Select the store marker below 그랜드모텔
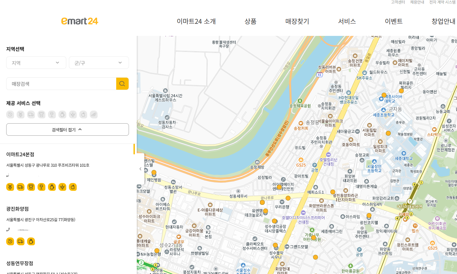This screenshot has height=274, width=457. tap(315, 257)
